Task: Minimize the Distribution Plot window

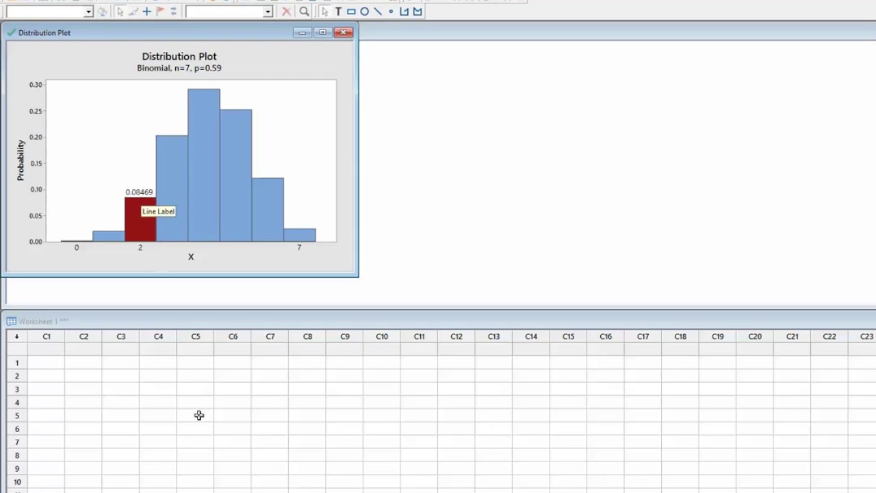Action: (x=302, y=32)
